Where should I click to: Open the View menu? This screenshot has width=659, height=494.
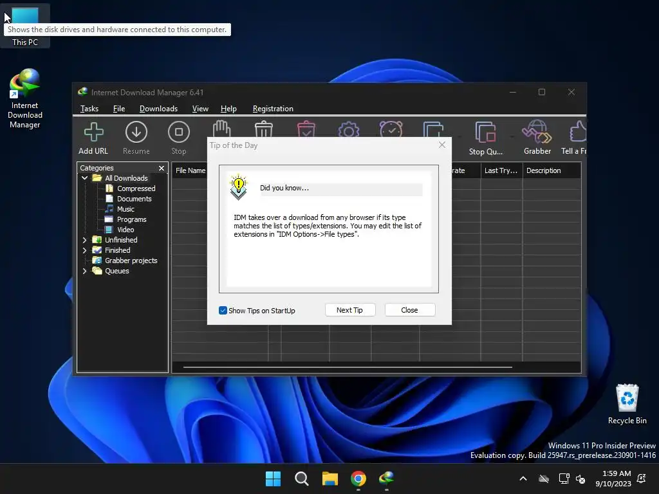tap(200, 108)
